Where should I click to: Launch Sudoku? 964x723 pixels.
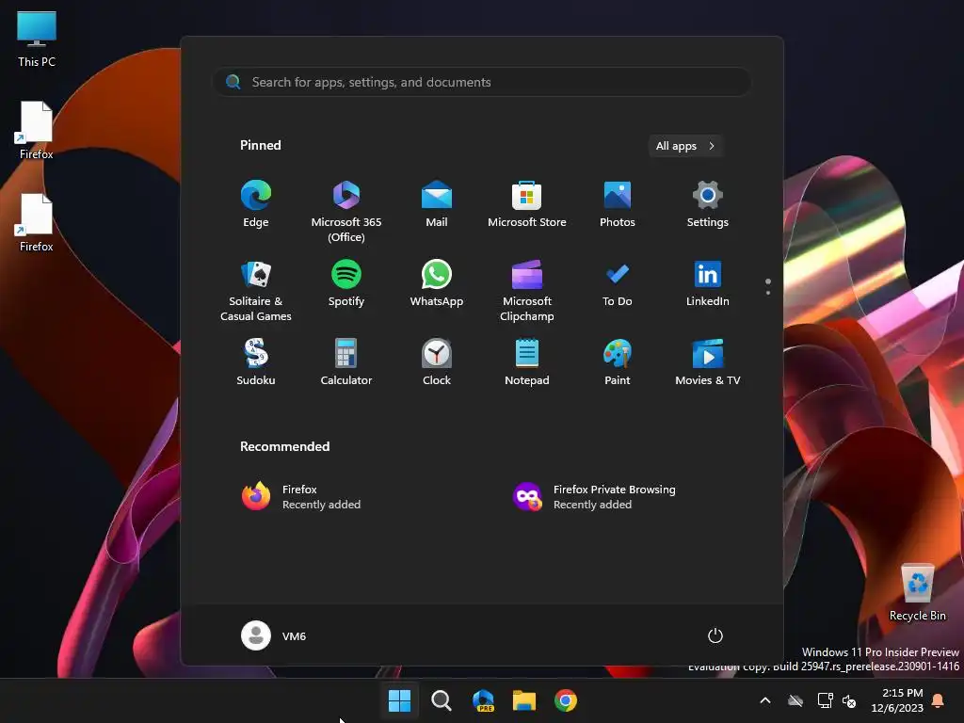point(256,362)
